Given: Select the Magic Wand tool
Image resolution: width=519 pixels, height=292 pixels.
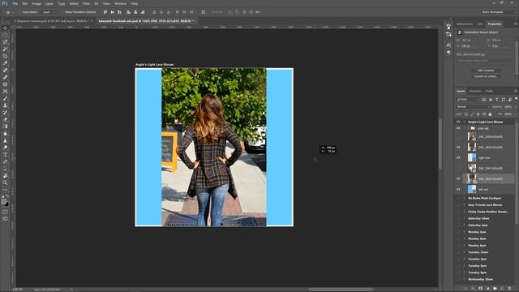Looking at the screenshot, I should coord(5,49).
